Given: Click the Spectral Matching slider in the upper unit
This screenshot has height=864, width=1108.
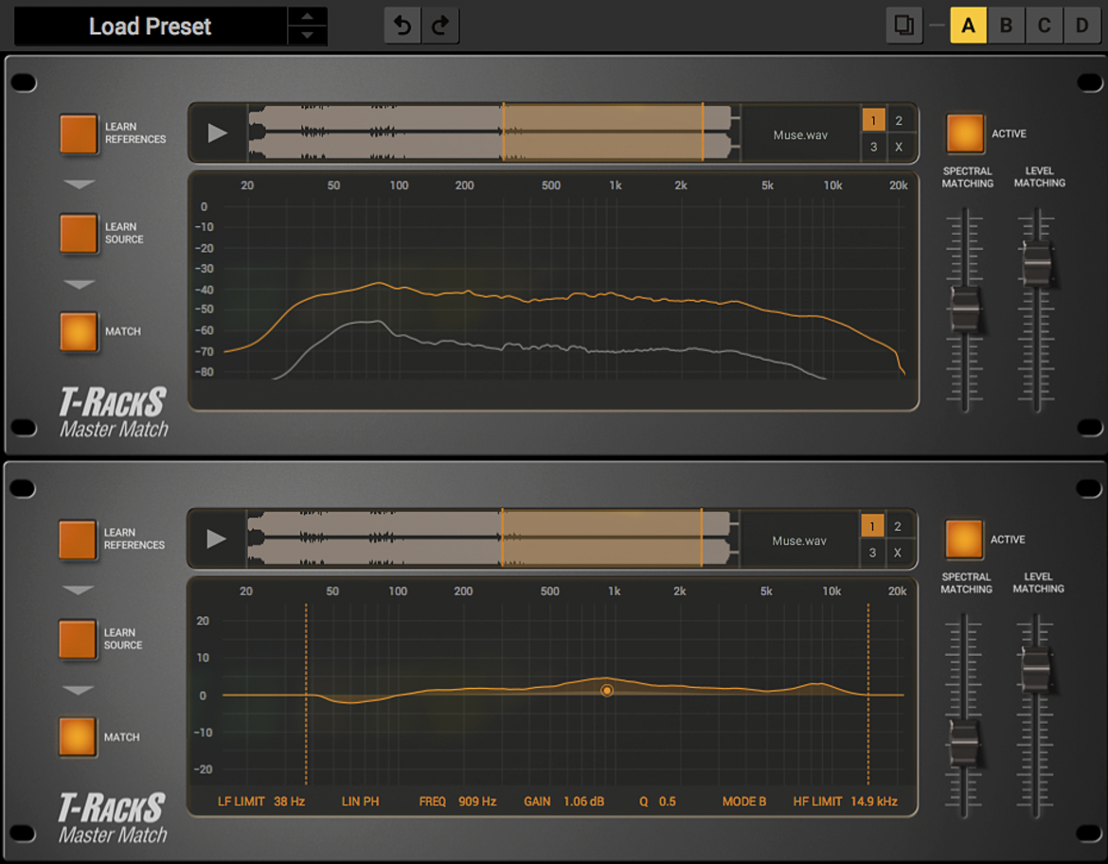Looking at the screenshot, I should click(965, 309).
